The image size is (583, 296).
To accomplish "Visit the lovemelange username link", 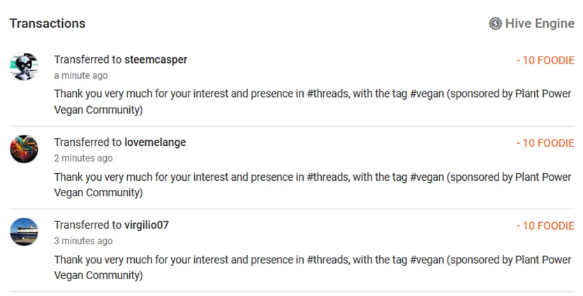I will coord(155,142).
